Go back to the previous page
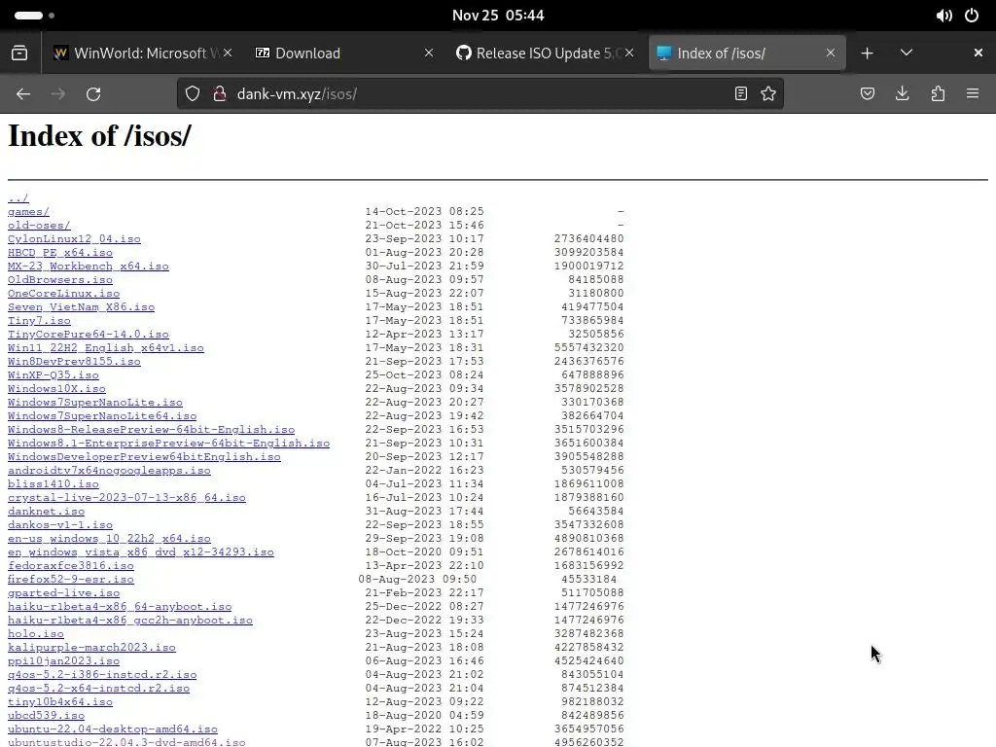 [x=23, y=94]
